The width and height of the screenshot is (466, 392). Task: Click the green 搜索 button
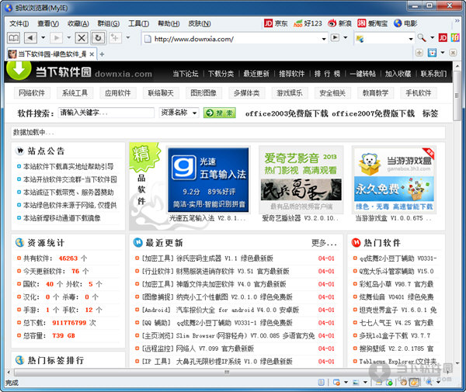[x=220, y=113]
